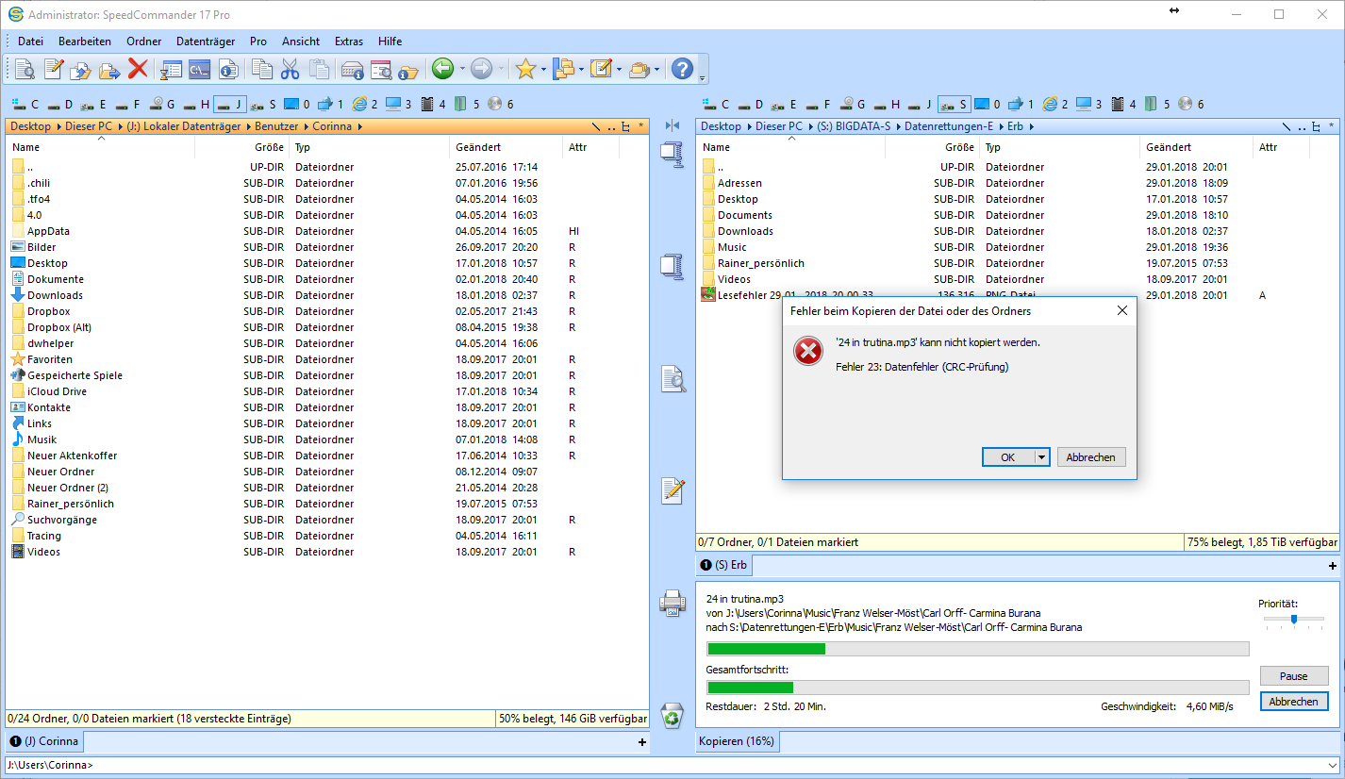Click the red X delete icon in toolbar
1345x779 pixels.
click(x=138, y=69)
